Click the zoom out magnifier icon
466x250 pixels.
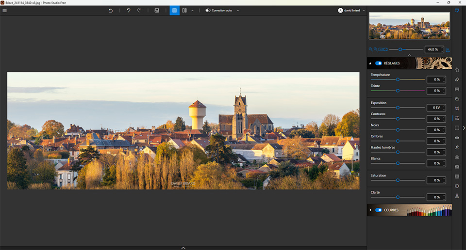pyautogui.click(x=370, y=49)
